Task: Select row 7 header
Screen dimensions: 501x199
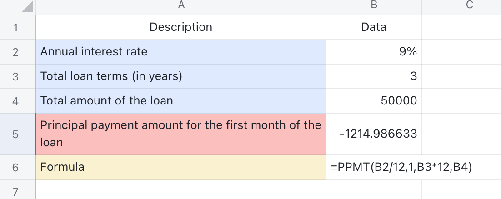Action: 16,190
